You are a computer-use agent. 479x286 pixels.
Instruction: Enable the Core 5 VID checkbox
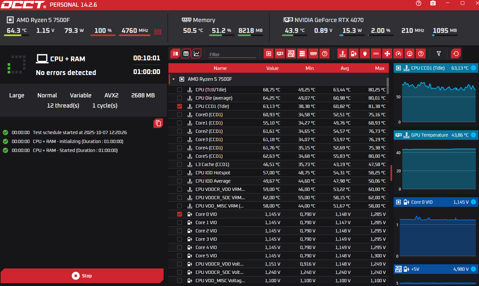point(180,256)
